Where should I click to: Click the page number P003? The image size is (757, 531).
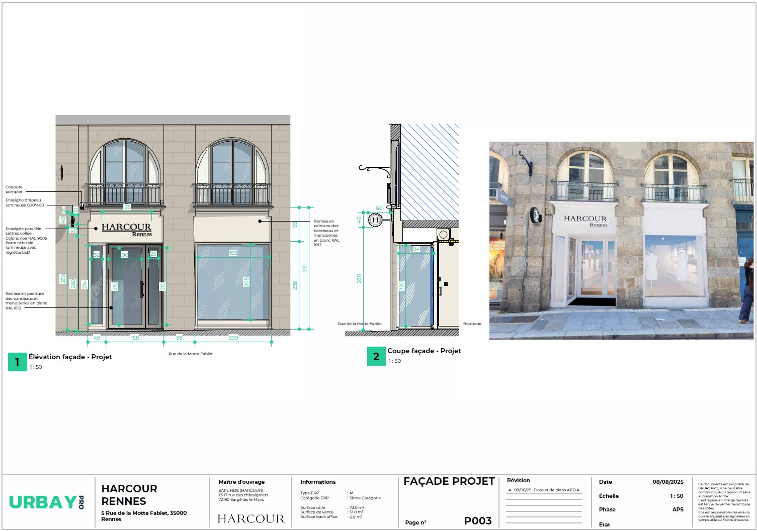click(477, 520)
